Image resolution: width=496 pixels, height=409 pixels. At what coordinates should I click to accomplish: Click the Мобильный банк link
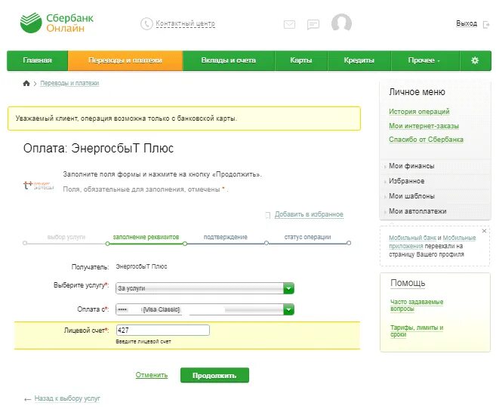412,238
